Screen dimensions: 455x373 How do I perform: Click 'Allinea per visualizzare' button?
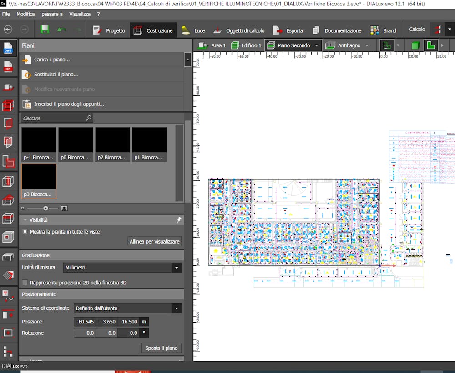tap(155, 241)
